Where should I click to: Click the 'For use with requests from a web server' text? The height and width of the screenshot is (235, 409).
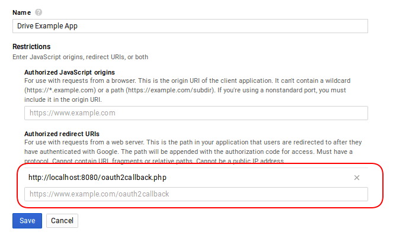pos(84,142)
